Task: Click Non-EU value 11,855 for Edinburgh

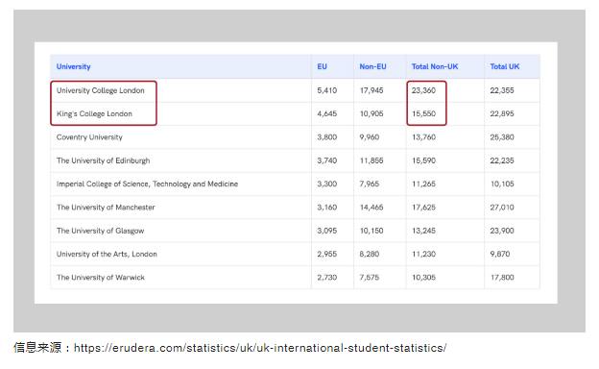Action: click(x=371, y=160)
